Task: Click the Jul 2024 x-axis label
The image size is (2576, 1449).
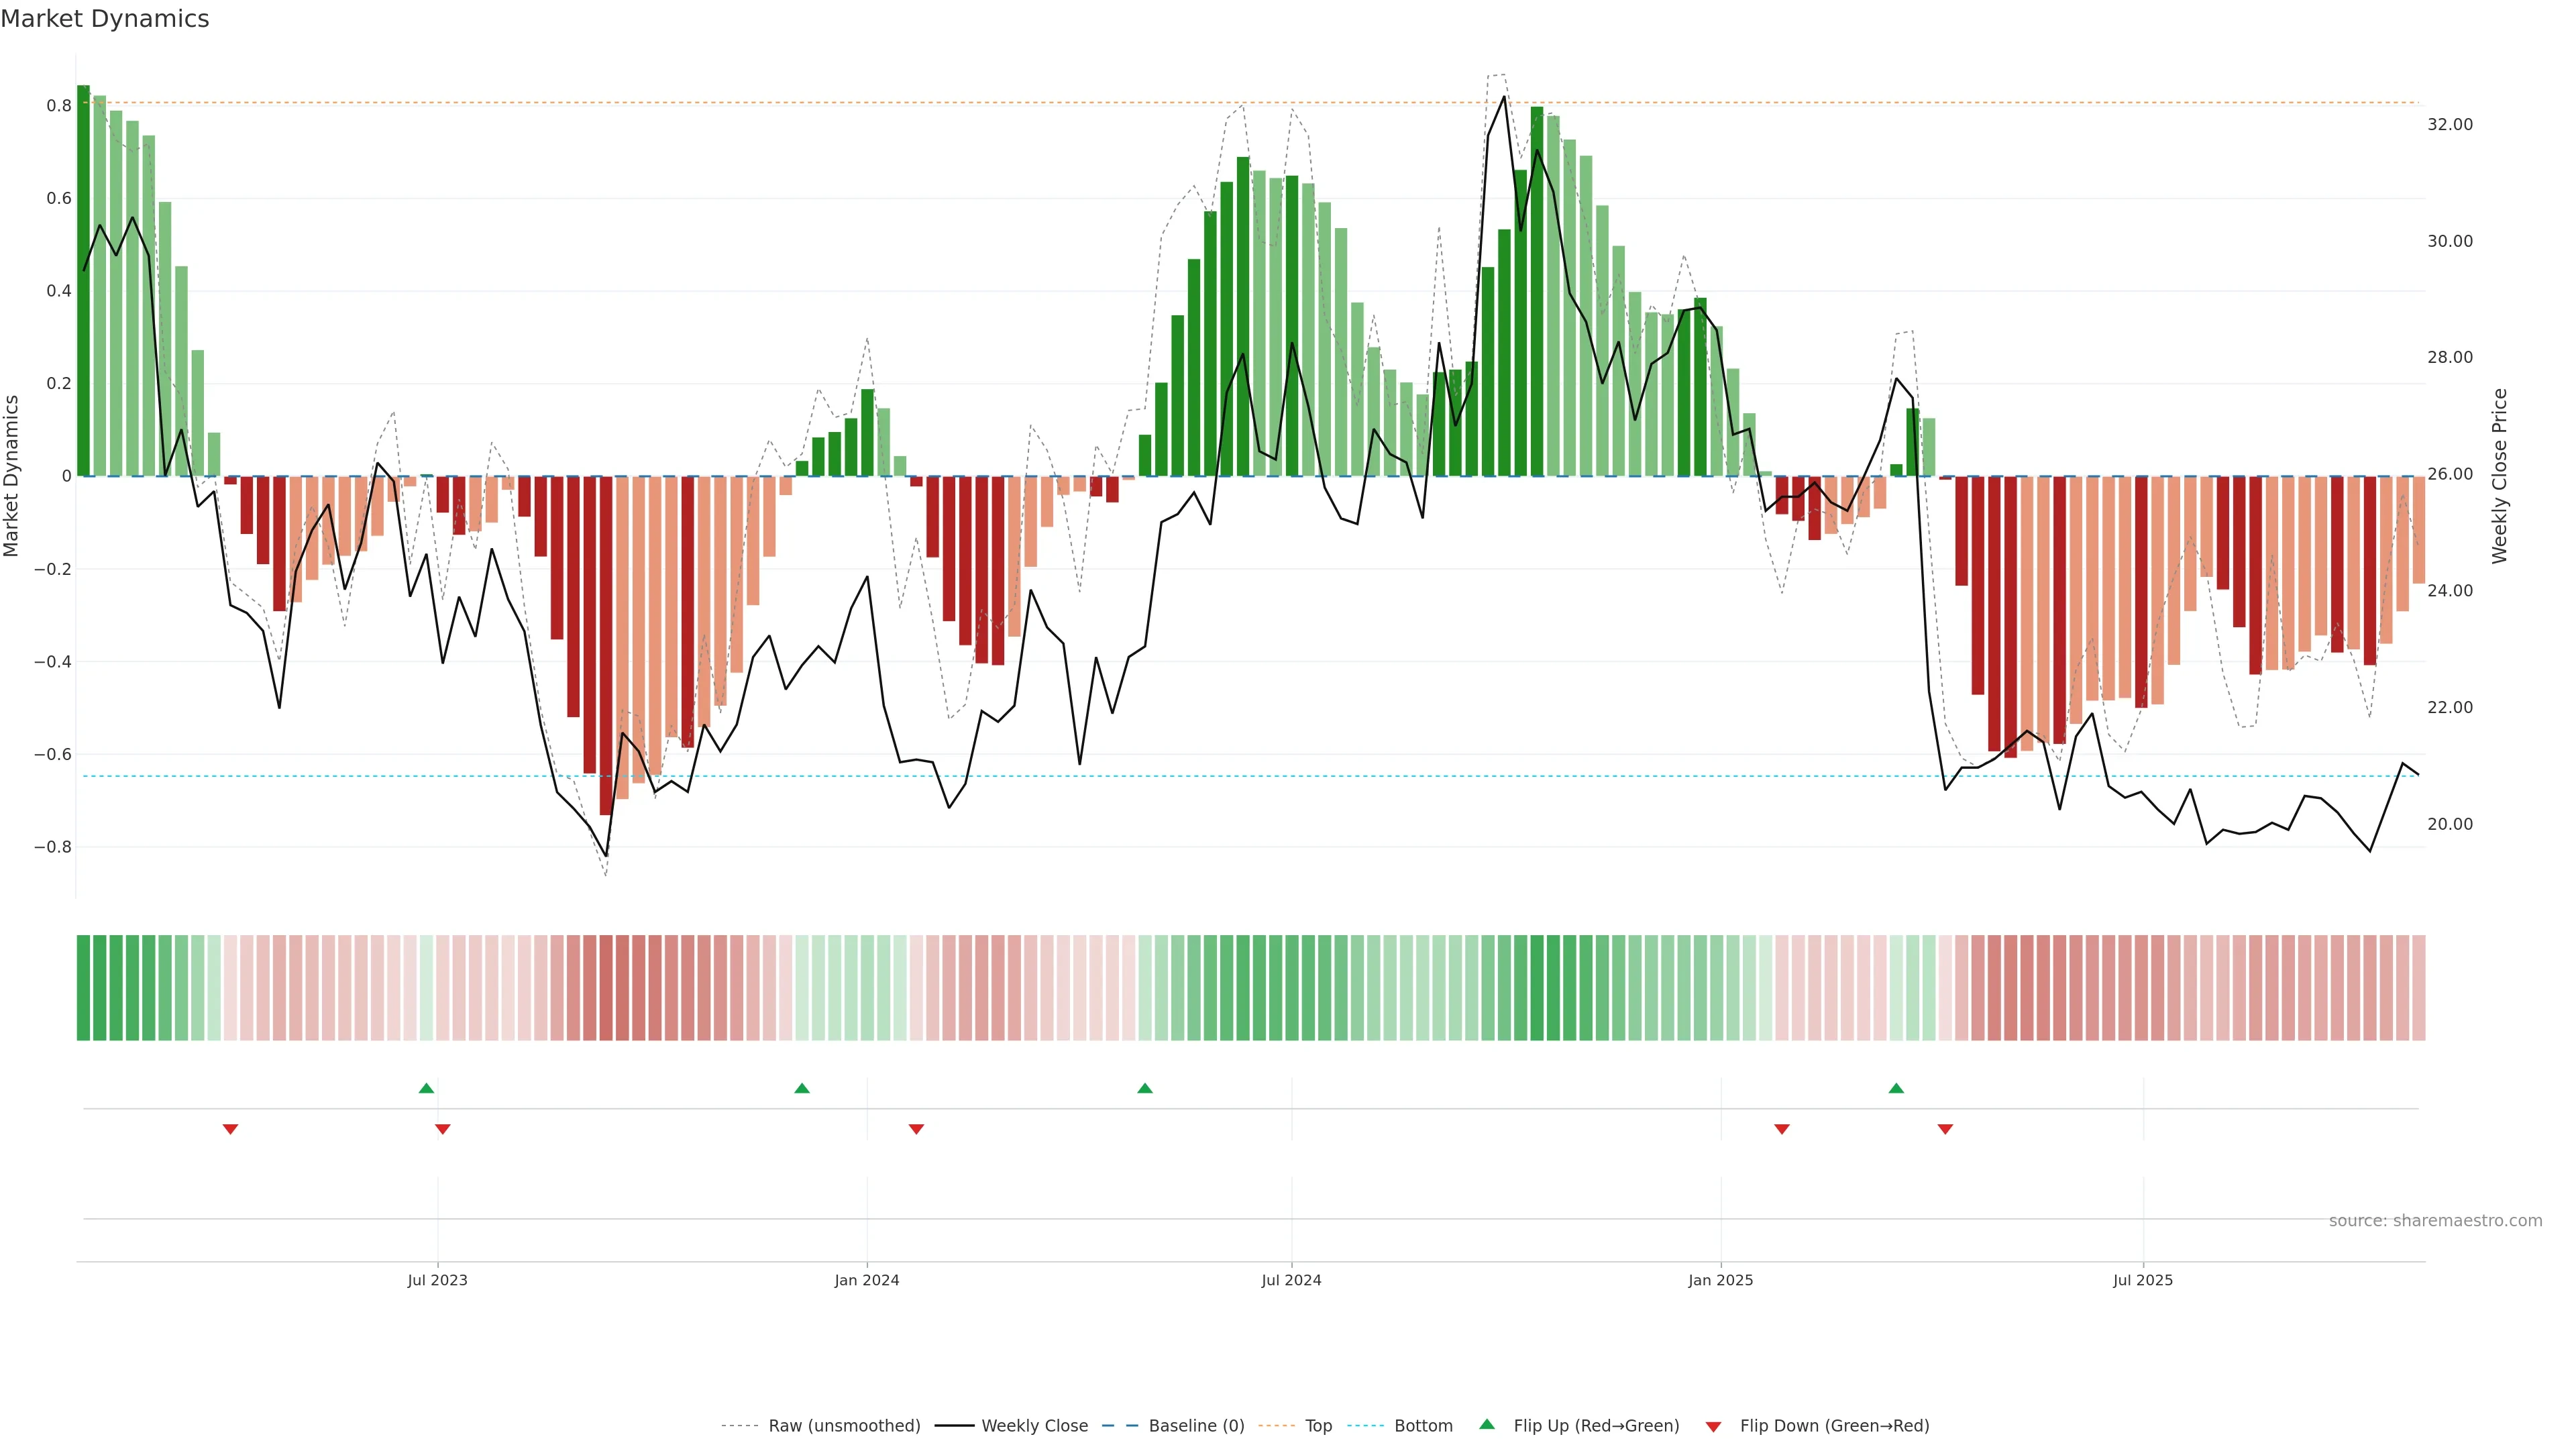Action: [1291, 1280]
